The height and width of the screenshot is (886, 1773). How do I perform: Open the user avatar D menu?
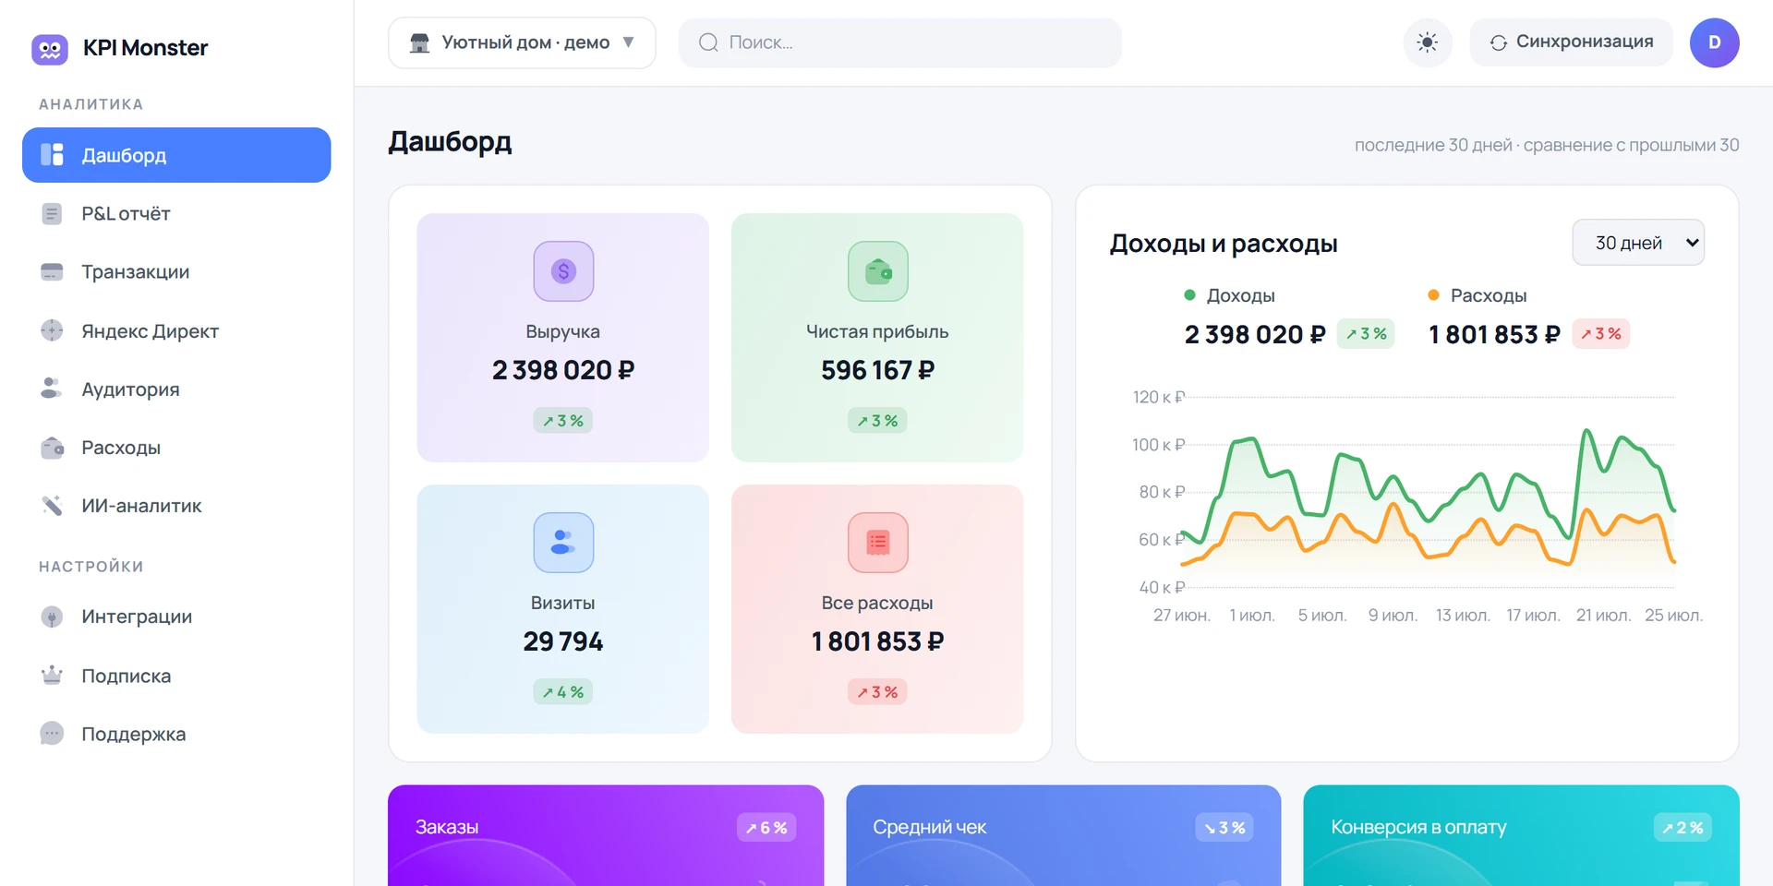(x=1715, y=42)
